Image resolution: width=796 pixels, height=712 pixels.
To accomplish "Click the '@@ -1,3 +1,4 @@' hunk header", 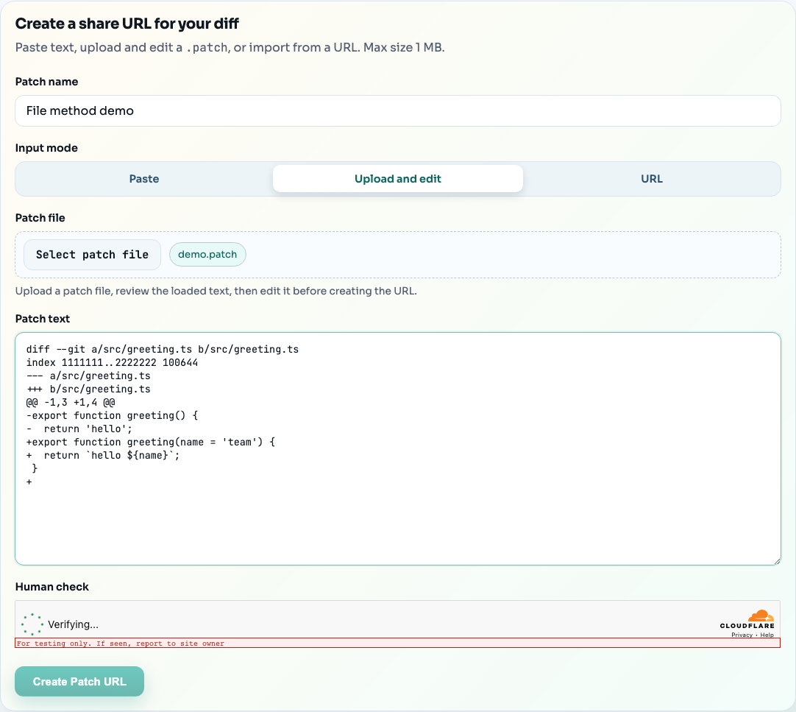I will pyautogui.click(x=71, y=402).
